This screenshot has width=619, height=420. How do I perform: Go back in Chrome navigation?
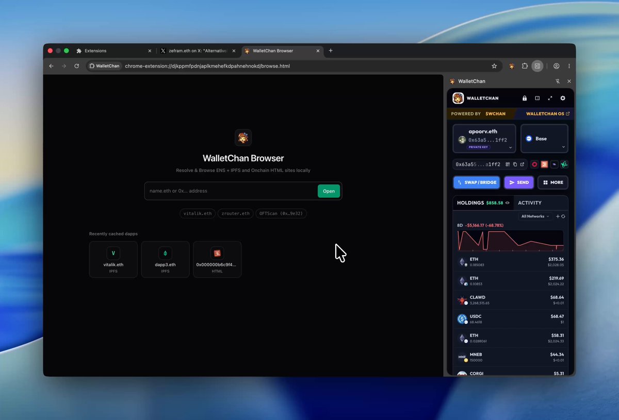51,66
